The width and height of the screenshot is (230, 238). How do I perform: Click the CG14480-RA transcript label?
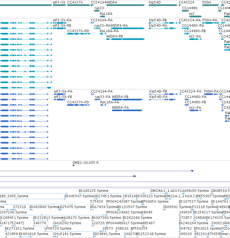(x=193, y=26)
